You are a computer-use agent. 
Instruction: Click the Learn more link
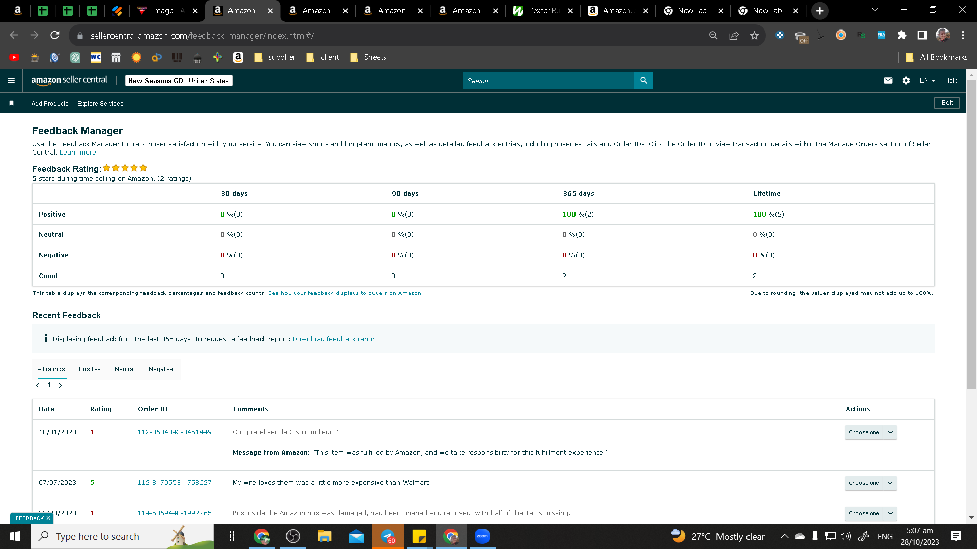(77, 152)
